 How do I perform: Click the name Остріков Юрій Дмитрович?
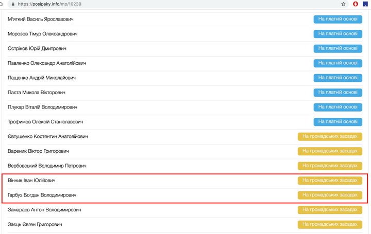click(37, 48)
